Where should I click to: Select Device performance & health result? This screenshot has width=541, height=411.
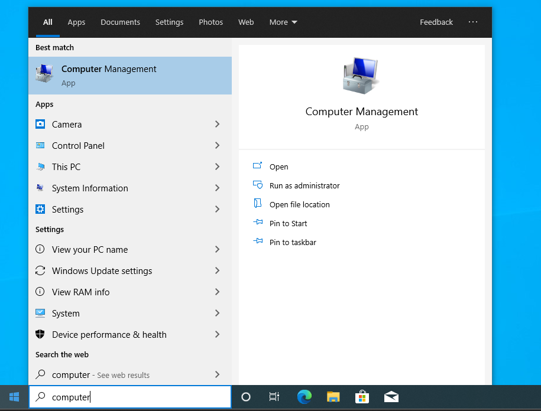pos(130,334)
